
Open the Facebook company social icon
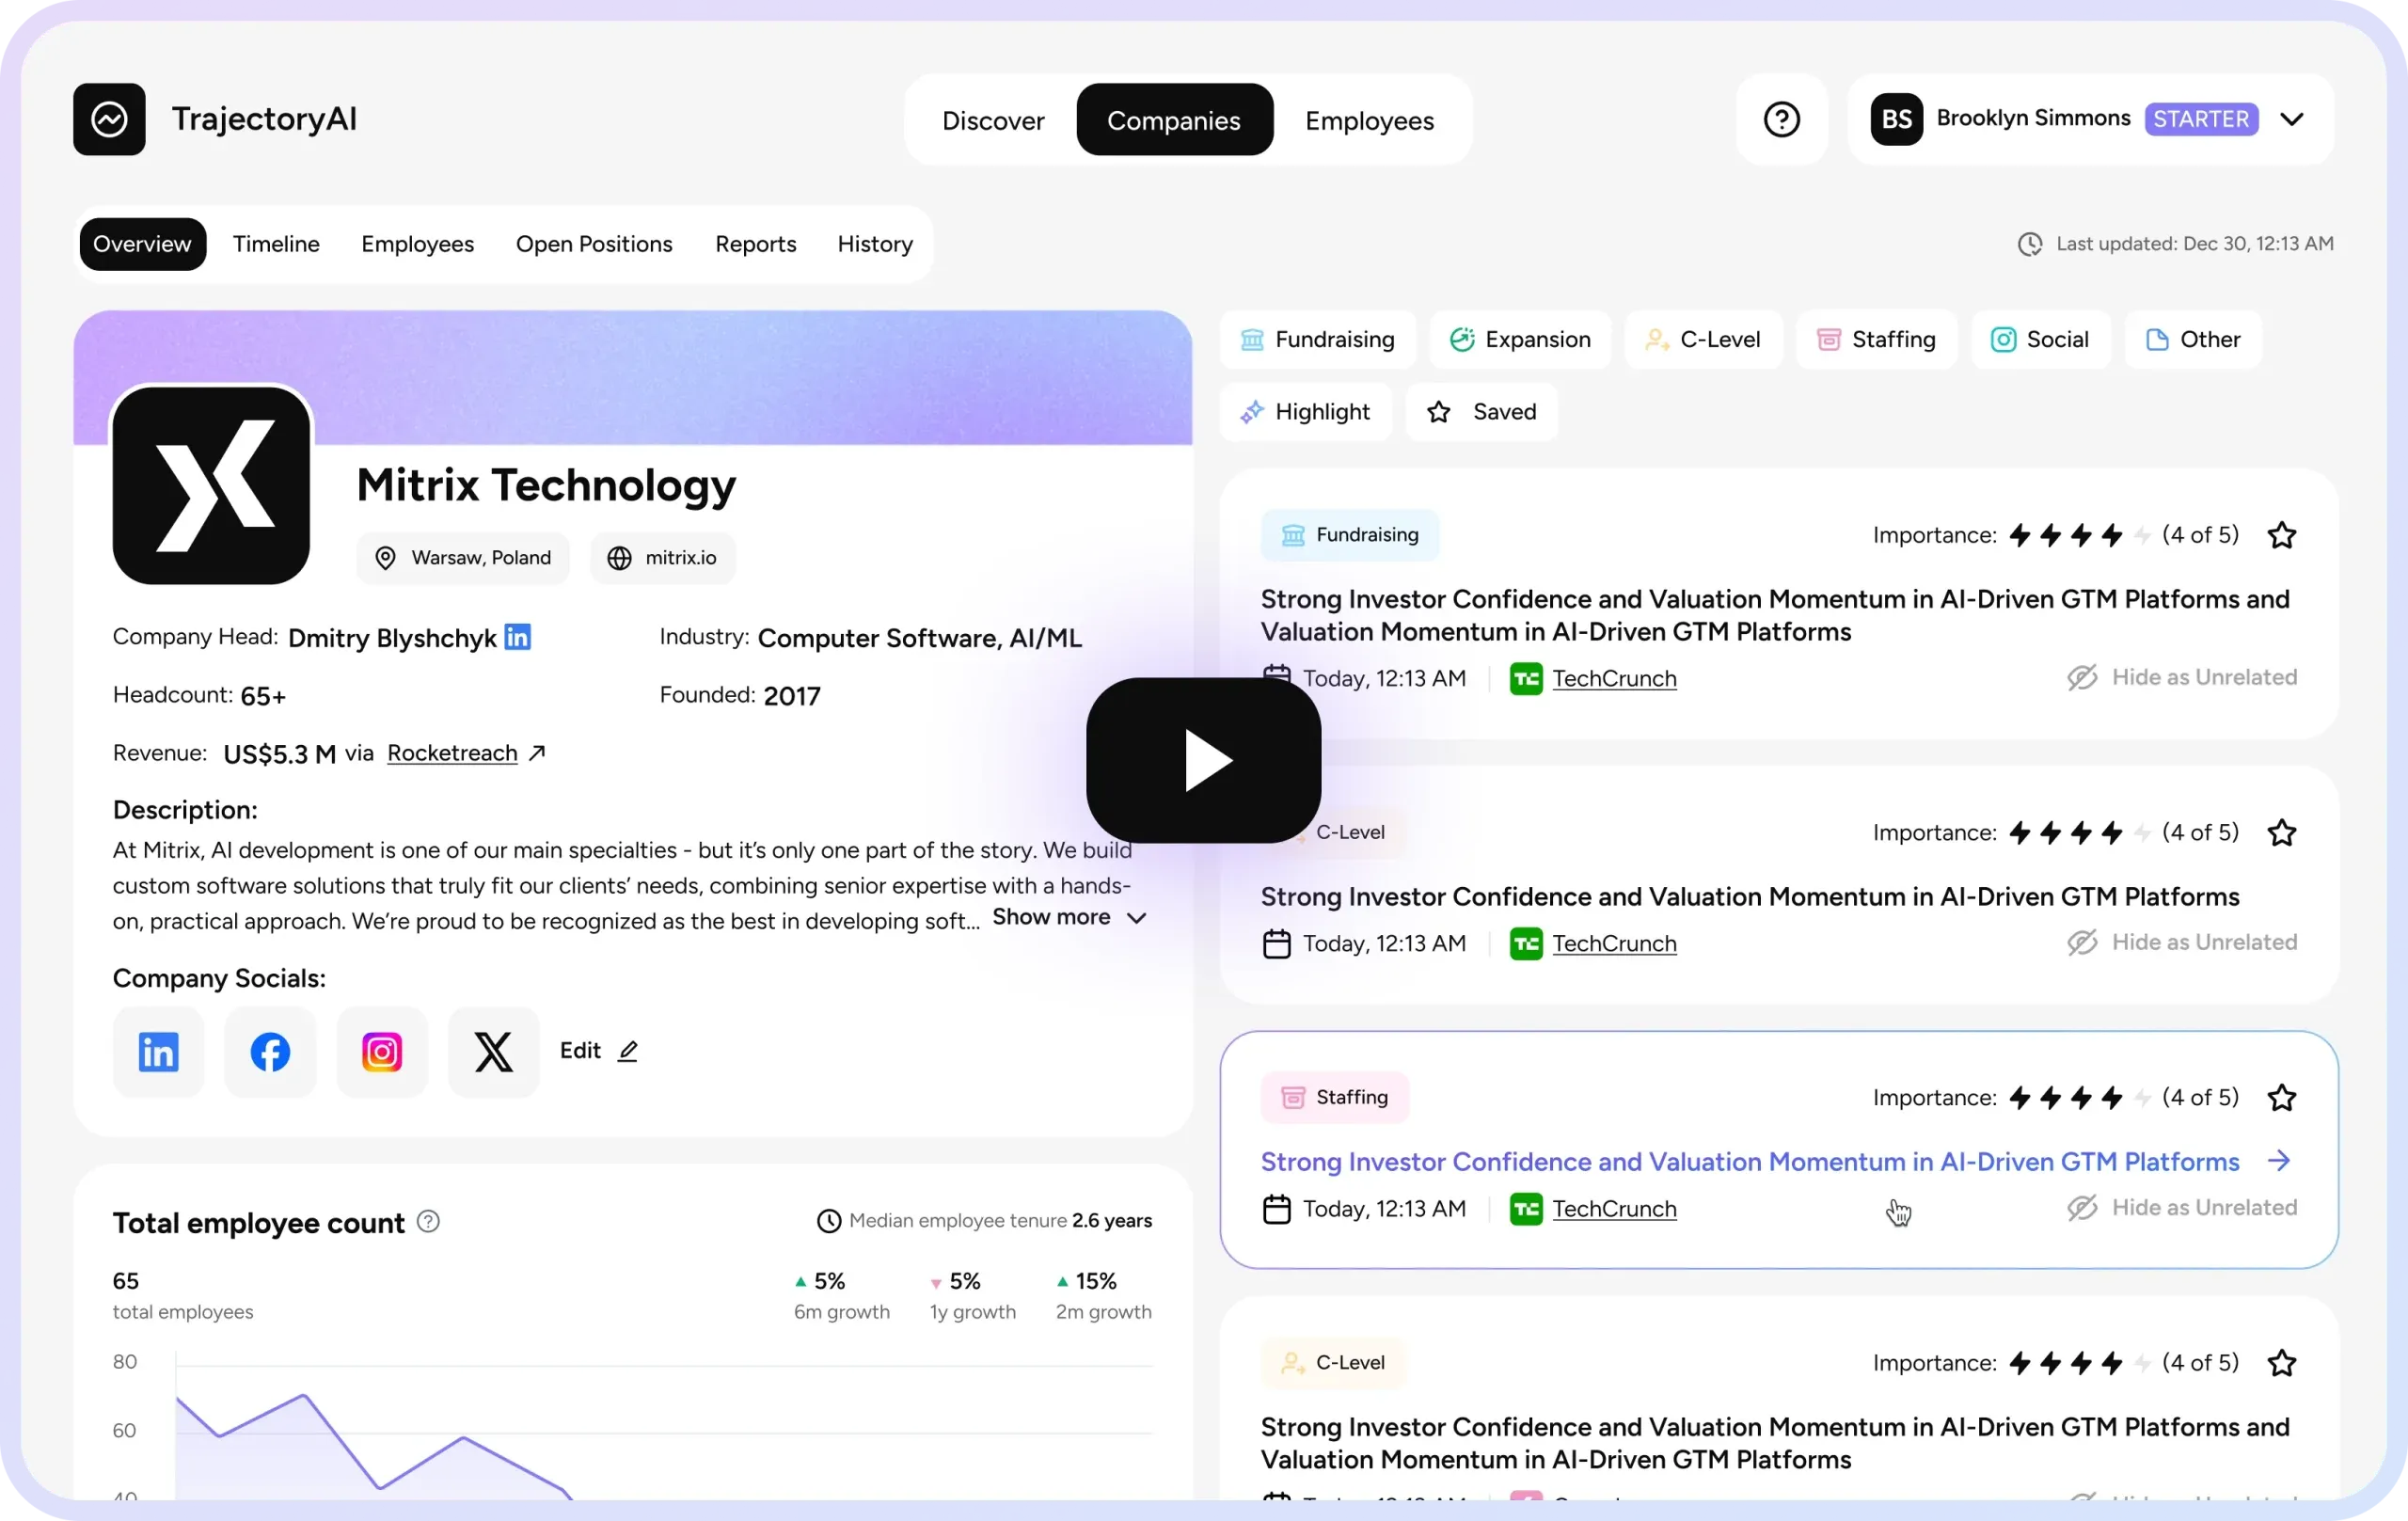(x=270, y=1052)
